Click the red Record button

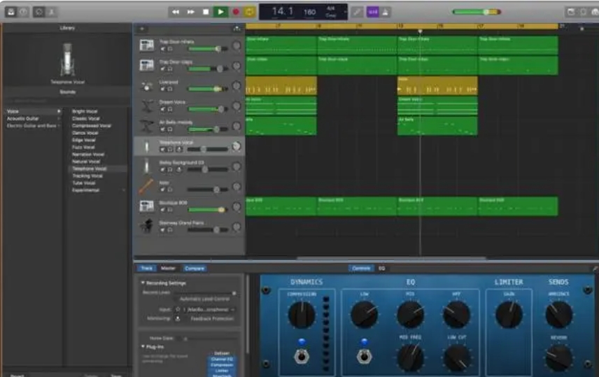pyautogui.click(x=236, y=12)
